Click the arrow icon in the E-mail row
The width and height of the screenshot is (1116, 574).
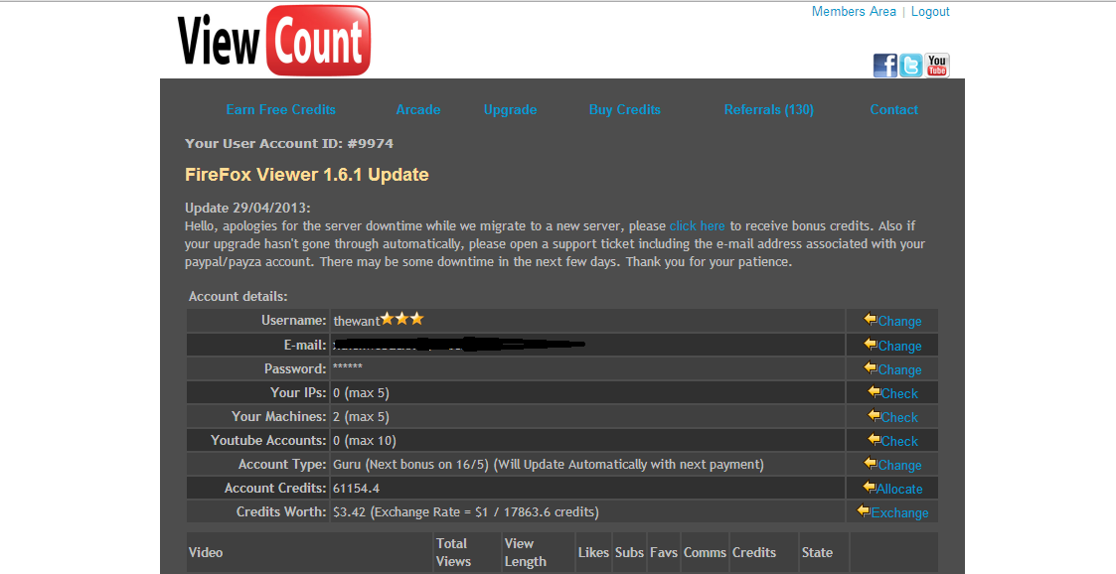[x=871, y=345]
